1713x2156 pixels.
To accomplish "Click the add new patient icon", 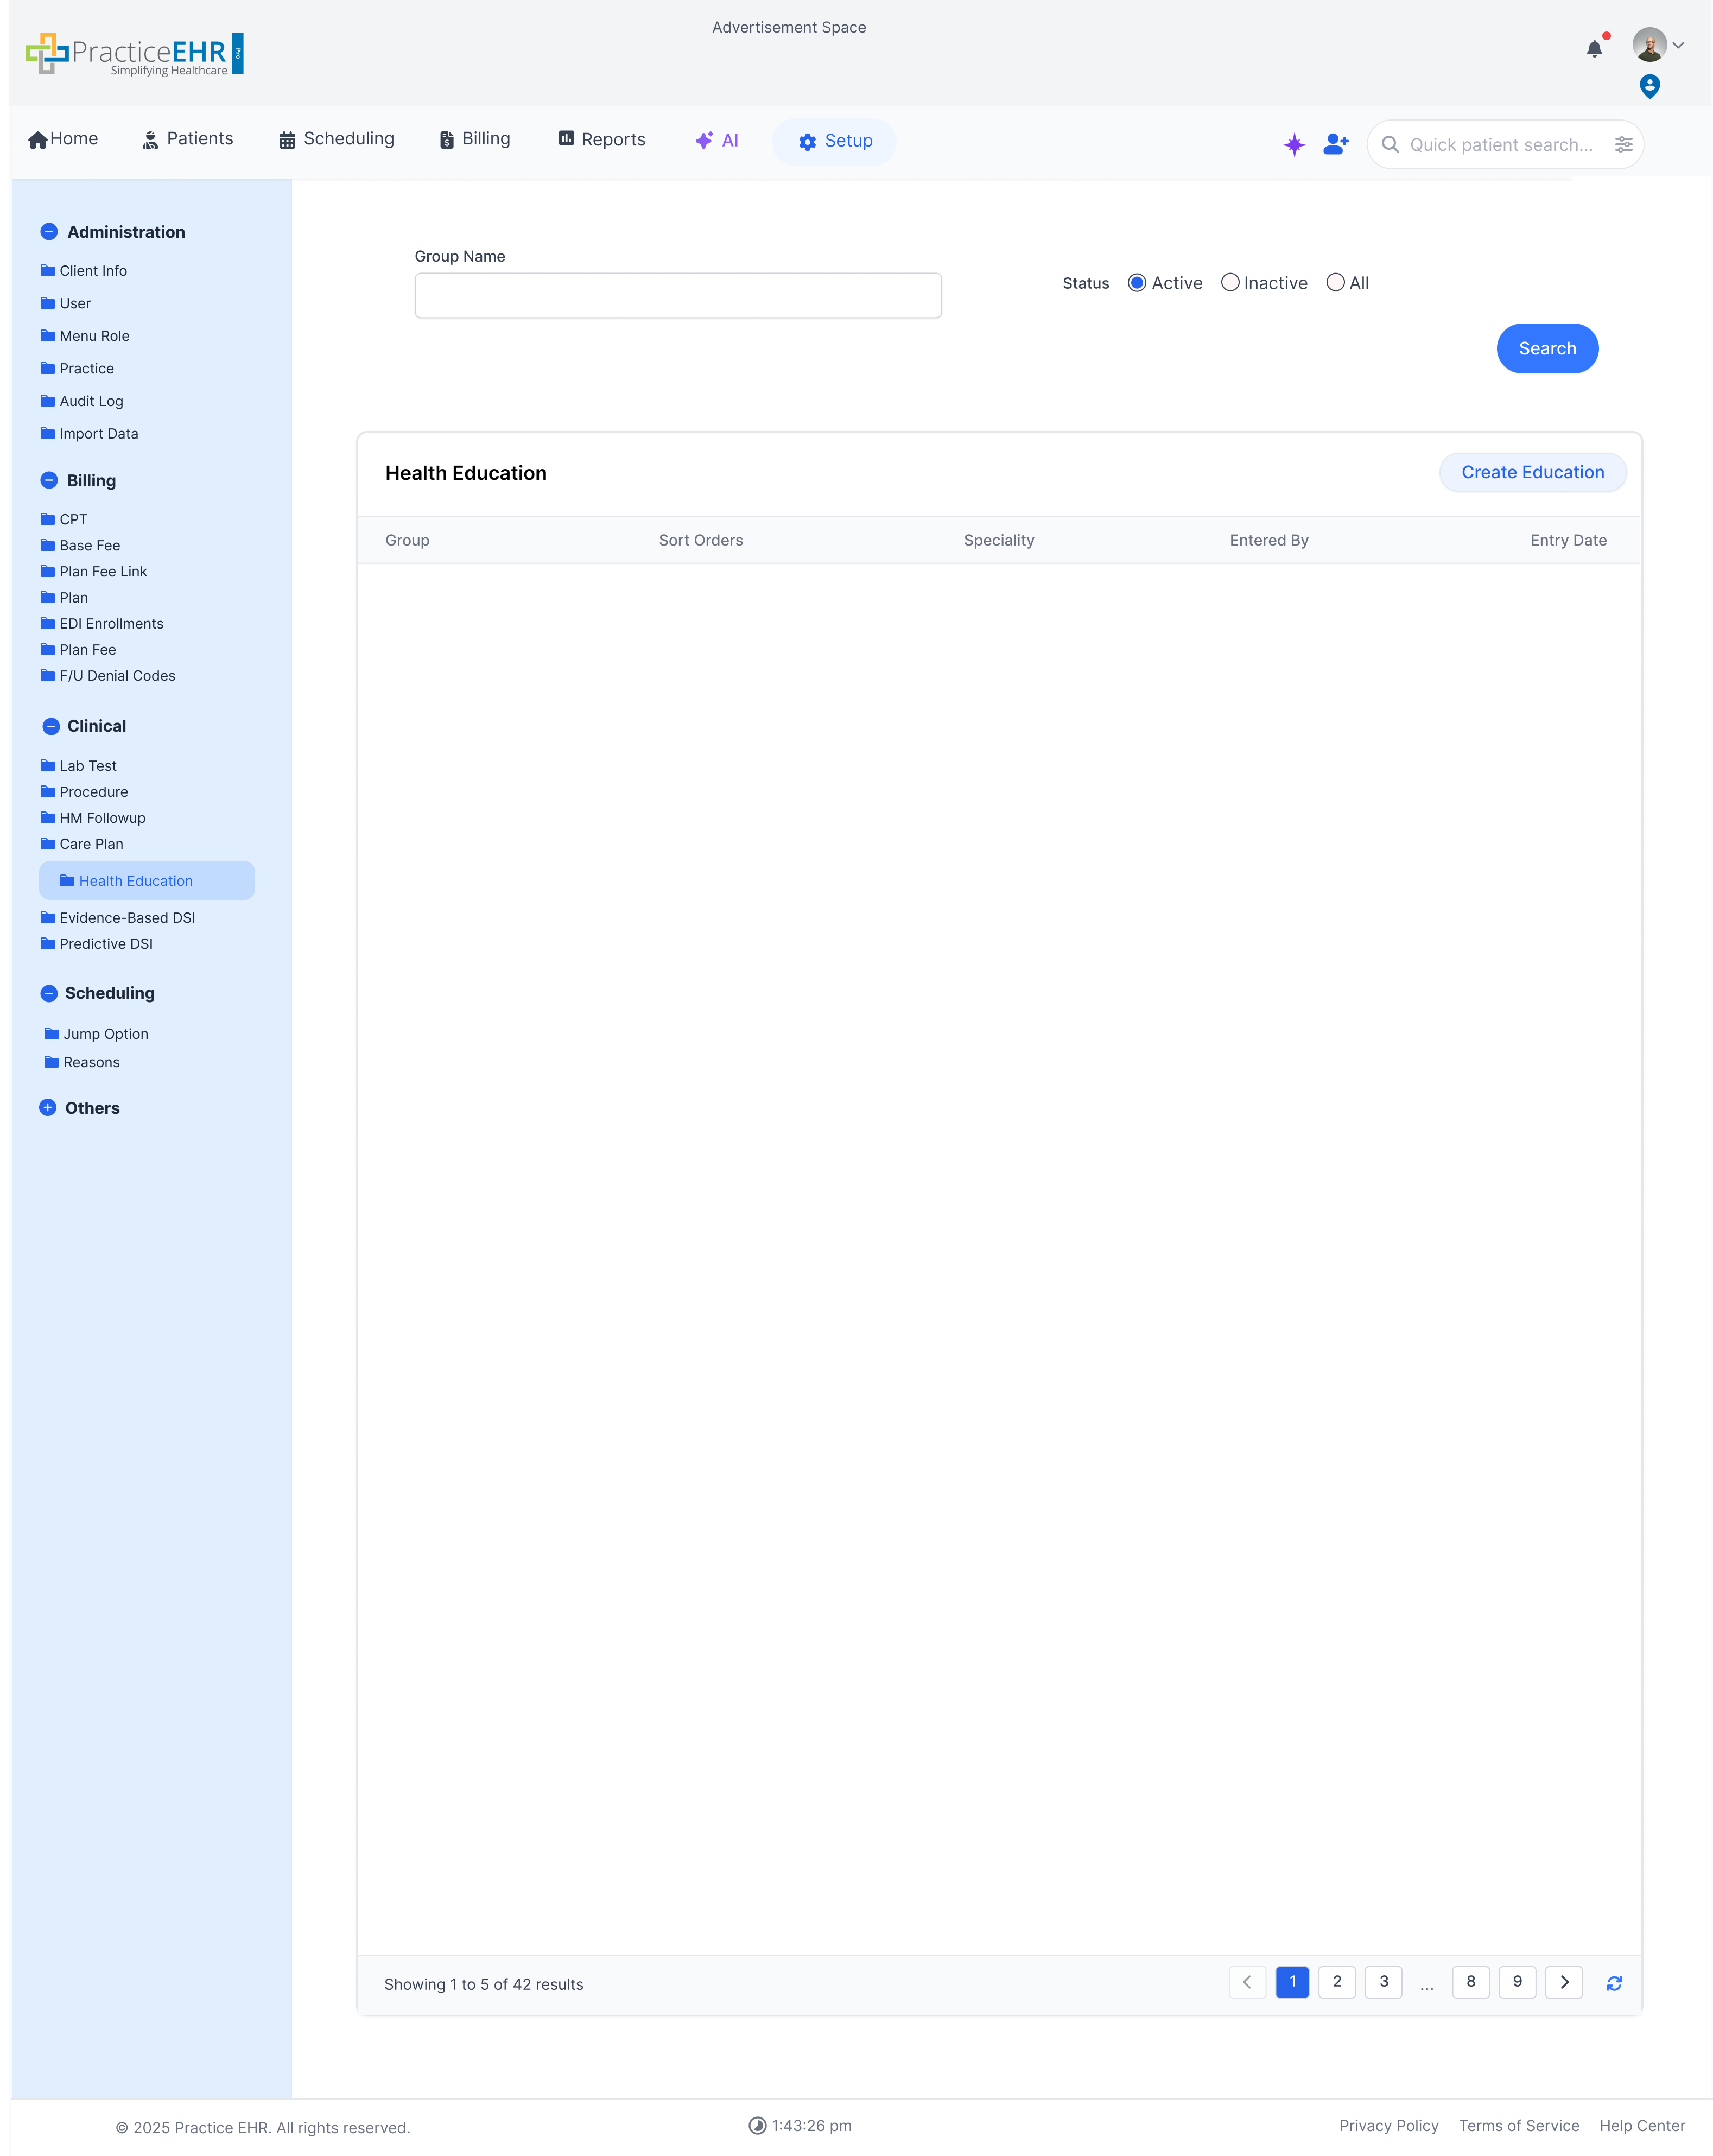I will [1335, 144].
